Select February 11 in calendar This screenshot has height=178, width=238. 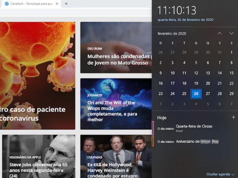coord(184,73)
